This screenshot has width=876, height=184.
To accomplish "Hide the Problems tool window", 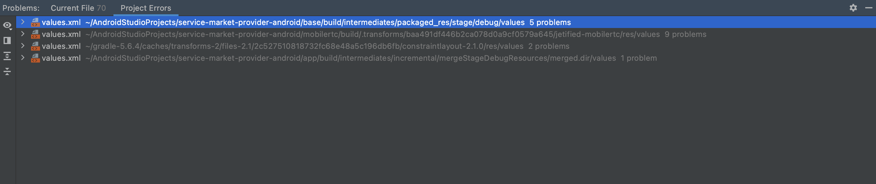I will [868, 8].
